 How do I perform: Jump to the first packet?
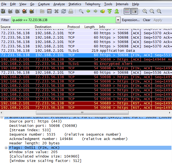[109, 11]
